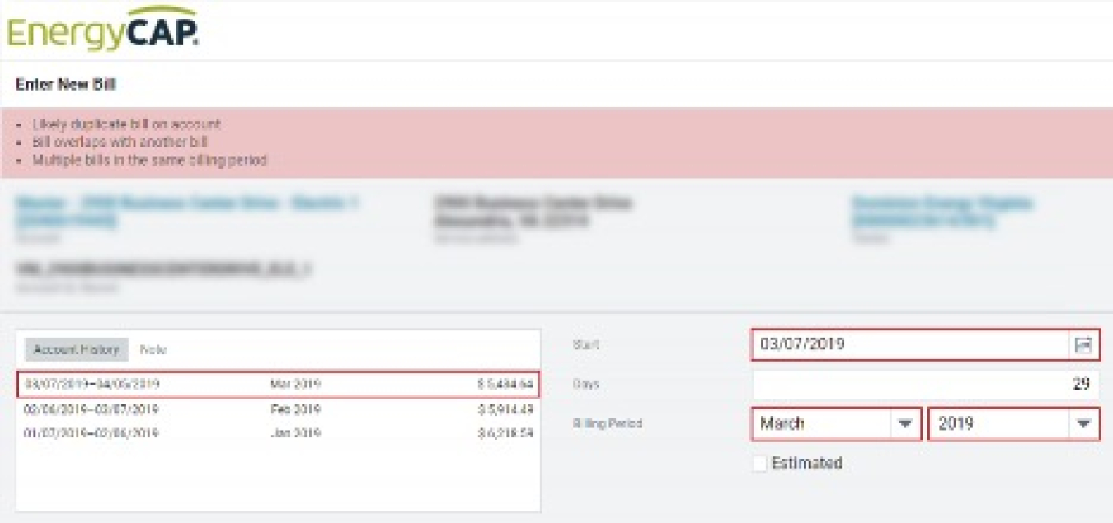Click the Jan 2019 bill amount

tap(505, 433)
